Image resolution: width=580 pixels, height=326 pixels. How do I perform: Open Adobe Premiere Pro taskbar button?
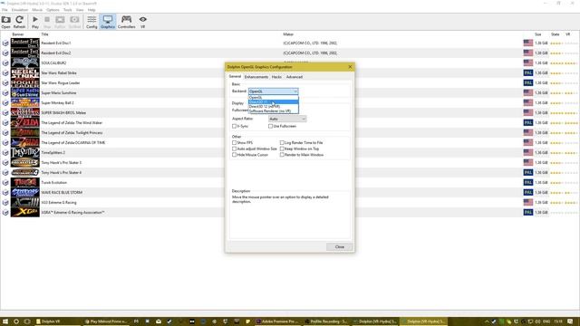point(278,321)
